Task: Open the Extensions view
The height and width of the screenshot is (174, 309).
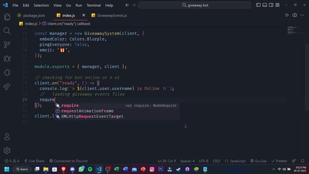Action: [7, 72]
